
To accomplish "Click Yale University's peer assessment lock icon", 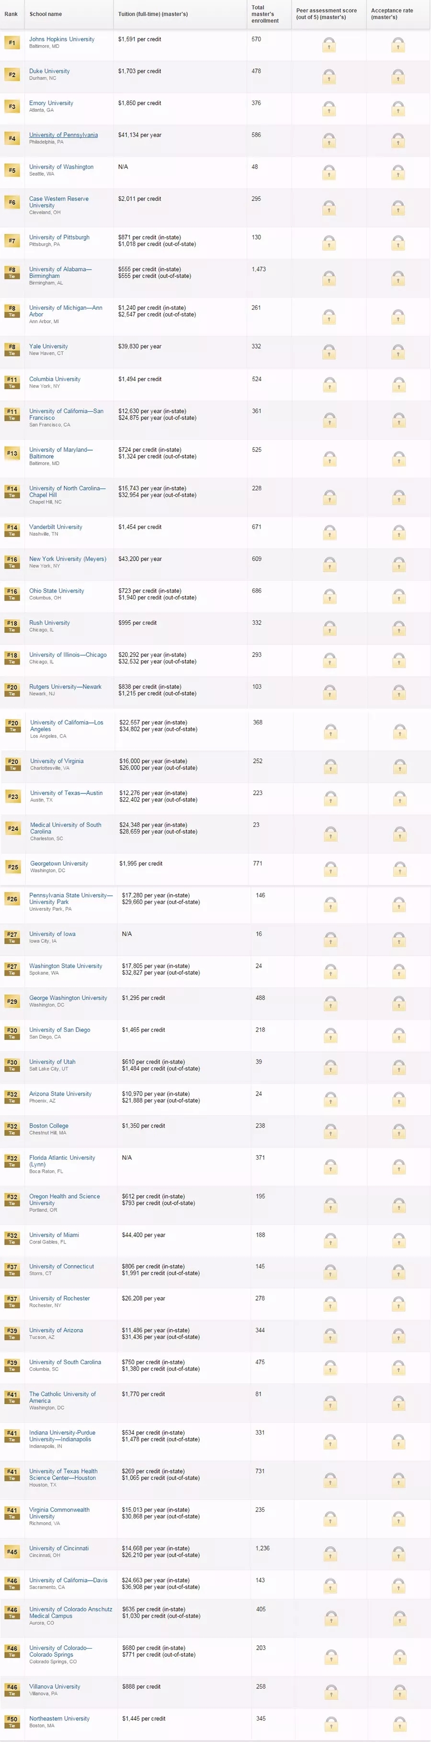I will pyautogui.click(x=329, y=352).
